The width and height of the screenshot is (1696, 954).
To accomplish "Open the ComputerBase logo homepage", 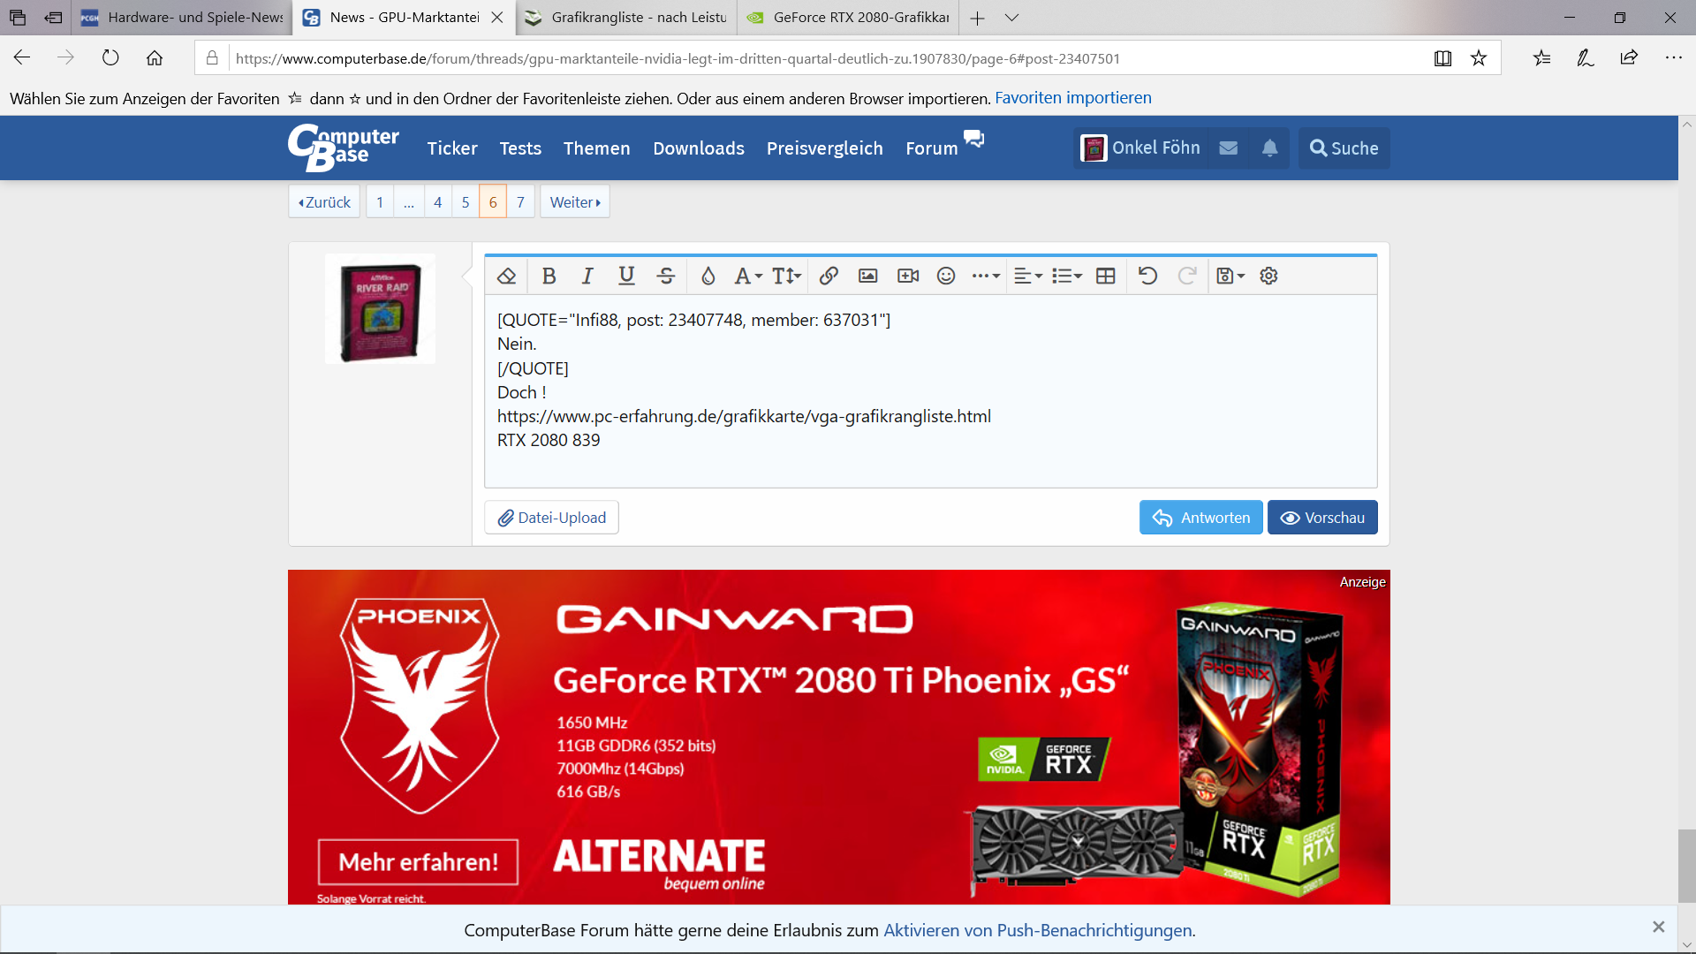I will (344, 148).
